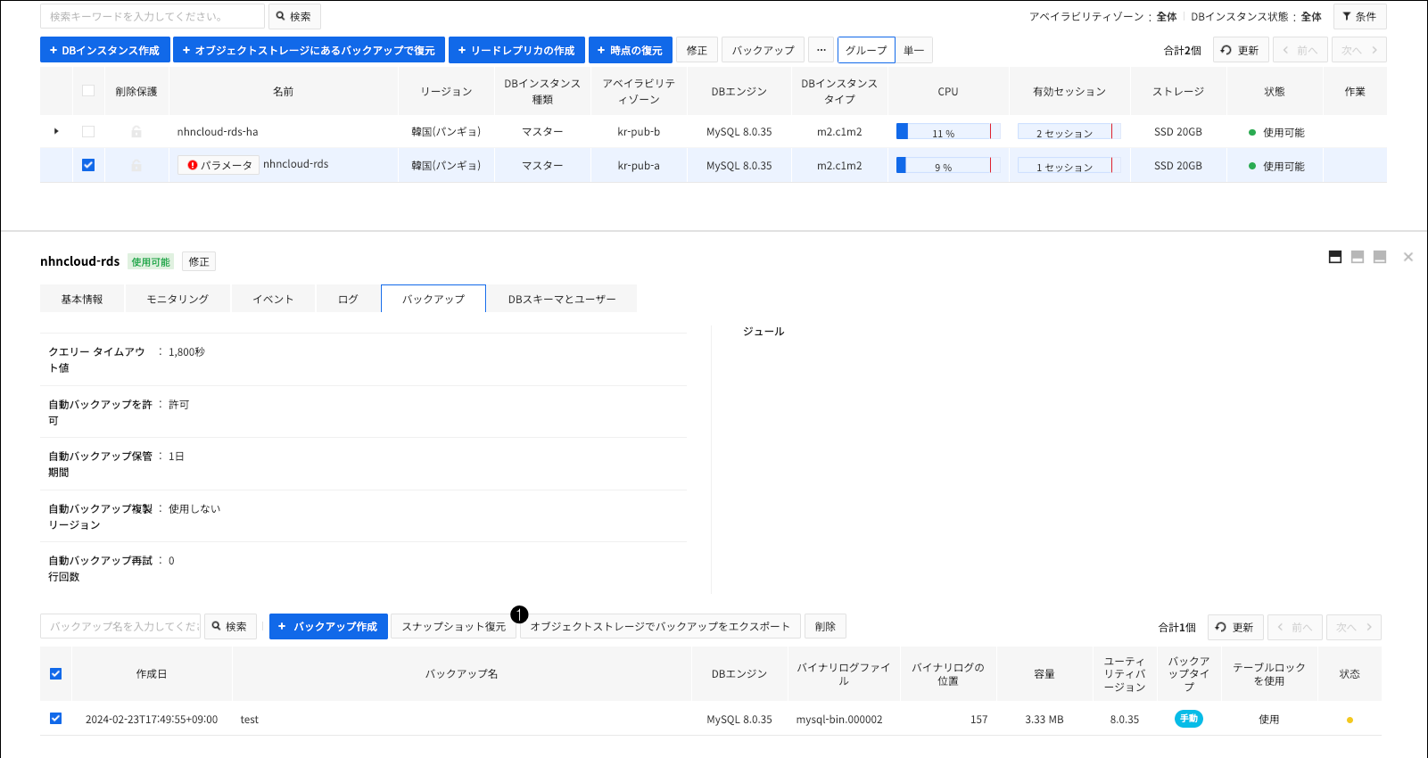Refresh the DB instance list with 更新
The image size is (1428, 758).
pyautogui.click(x=1241, y=50)
